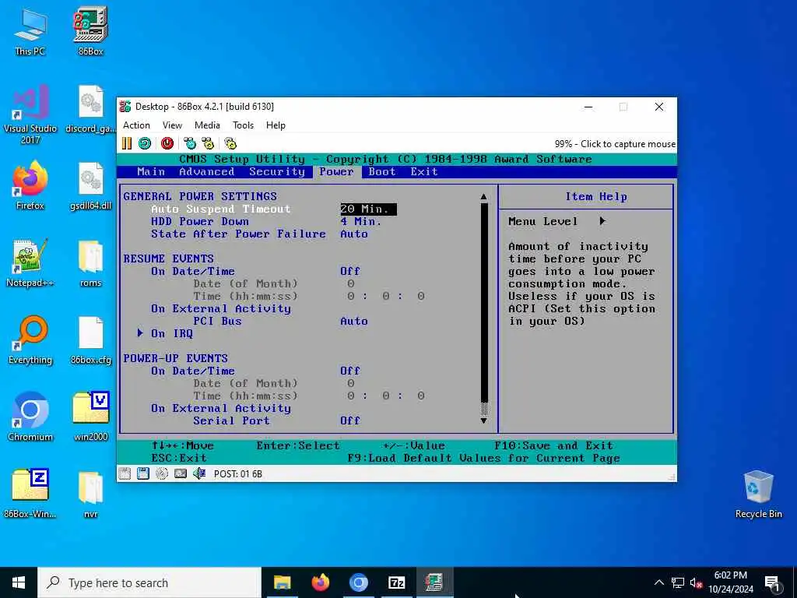Click the speaker sound icon in the status bar
This screenshot has width=797, height=598.
pos(199,473)
